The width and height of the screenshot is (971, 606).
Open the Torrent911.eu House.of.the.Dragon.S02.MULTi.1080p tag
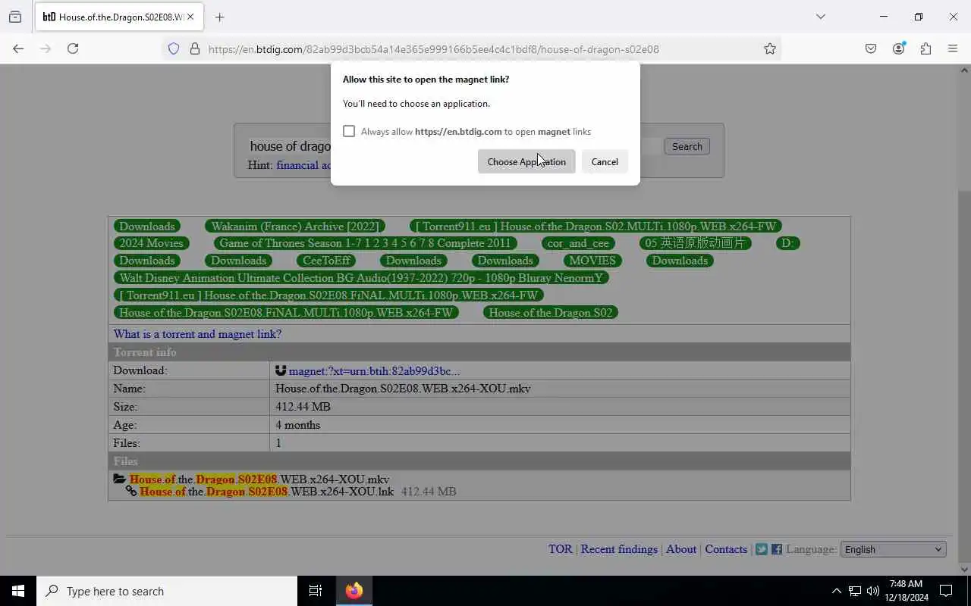[595, 226]
